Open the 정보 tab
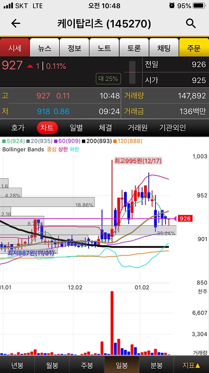209x373 pixels. (x=74, y=48)
